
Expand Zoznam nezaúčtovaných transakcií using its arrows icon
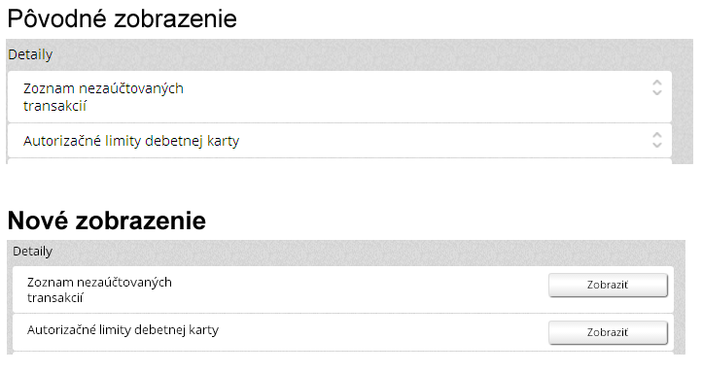tap(656, 87)
